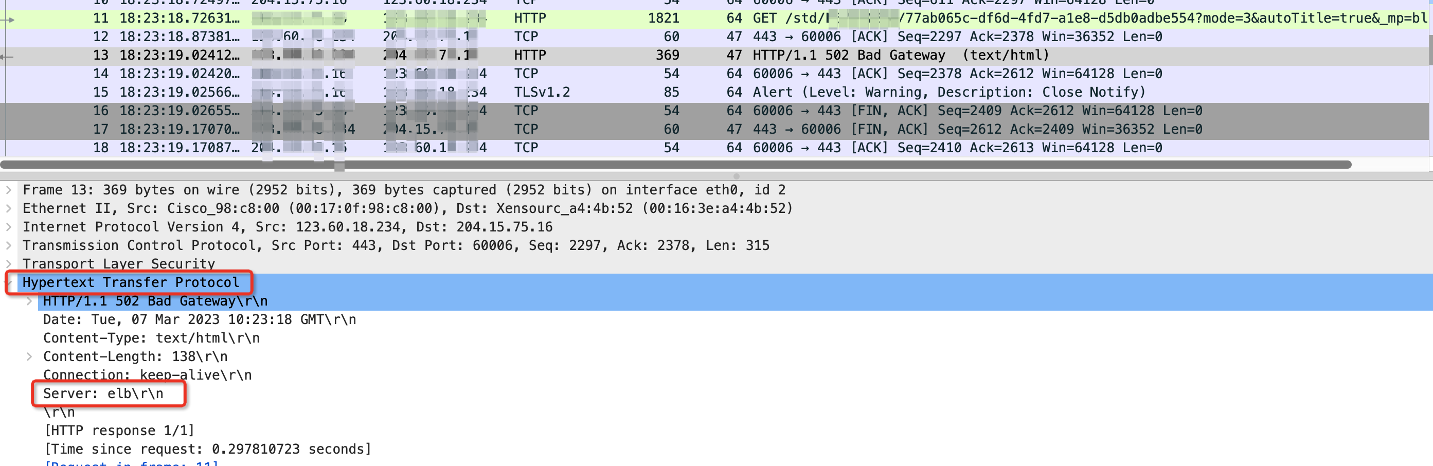This screenshot has width=1433, height=466.
Task: Select the HTTP response 1/1 line
Action: 119,431
